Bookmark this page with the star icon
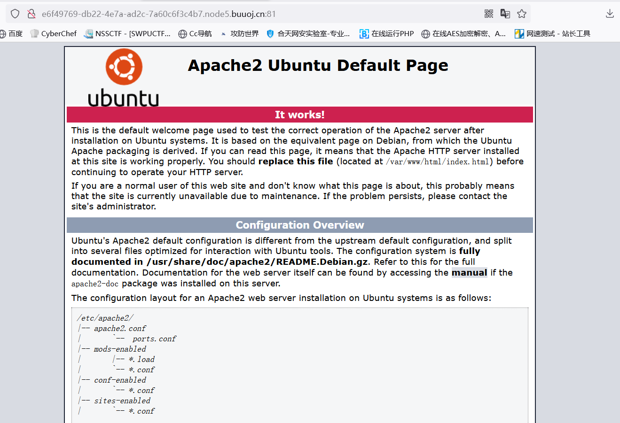 click(x=522, y=14)
